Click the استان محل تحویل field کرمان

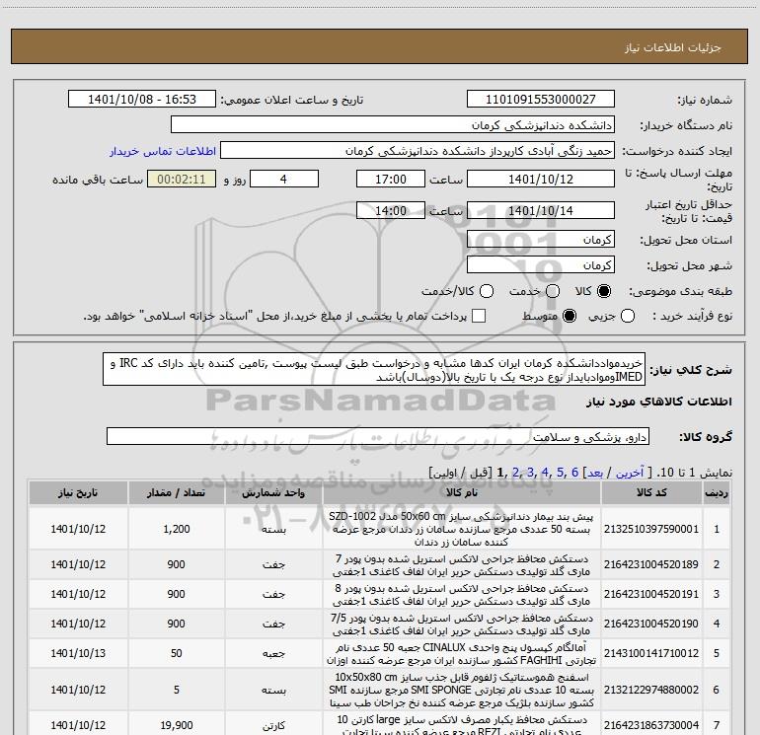pos(541,239)
